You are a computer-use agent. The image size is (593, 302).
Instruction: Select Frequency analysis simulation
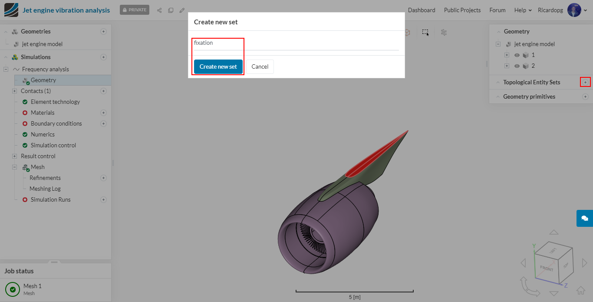point(46,69)
